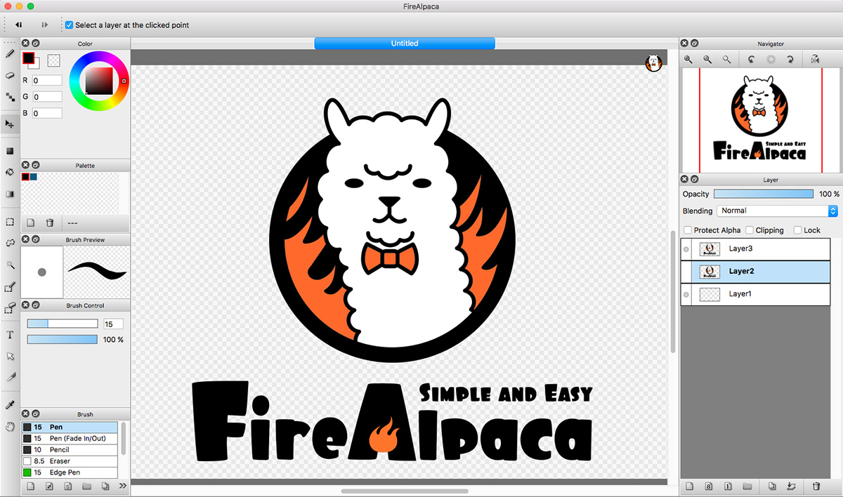
Task: Duplicate the current layer
Action: 772,486
